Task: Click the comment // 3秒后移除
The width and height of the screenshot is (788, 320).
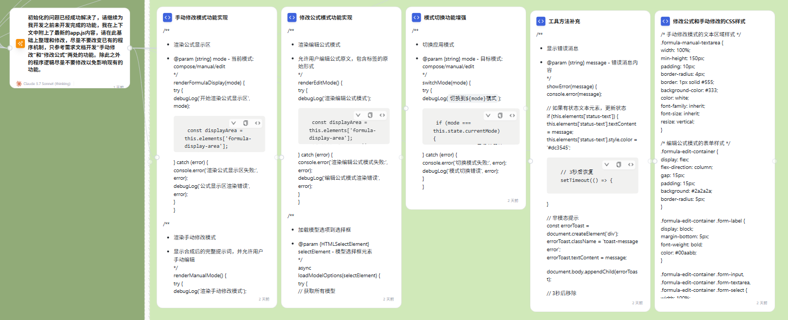Action: pos(562,293)
